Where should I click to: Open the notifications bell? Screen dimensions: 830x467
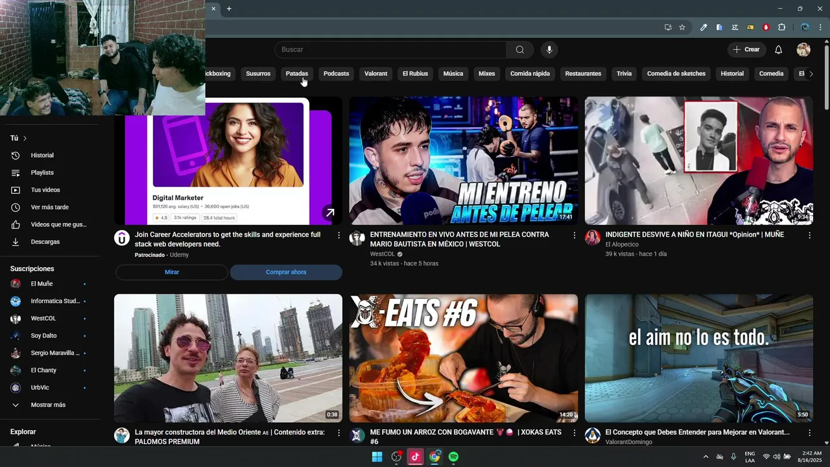pos(779,49)
